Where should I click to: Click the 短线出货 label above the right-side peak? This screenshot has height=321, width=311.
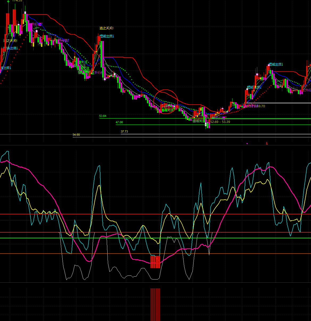276,64
